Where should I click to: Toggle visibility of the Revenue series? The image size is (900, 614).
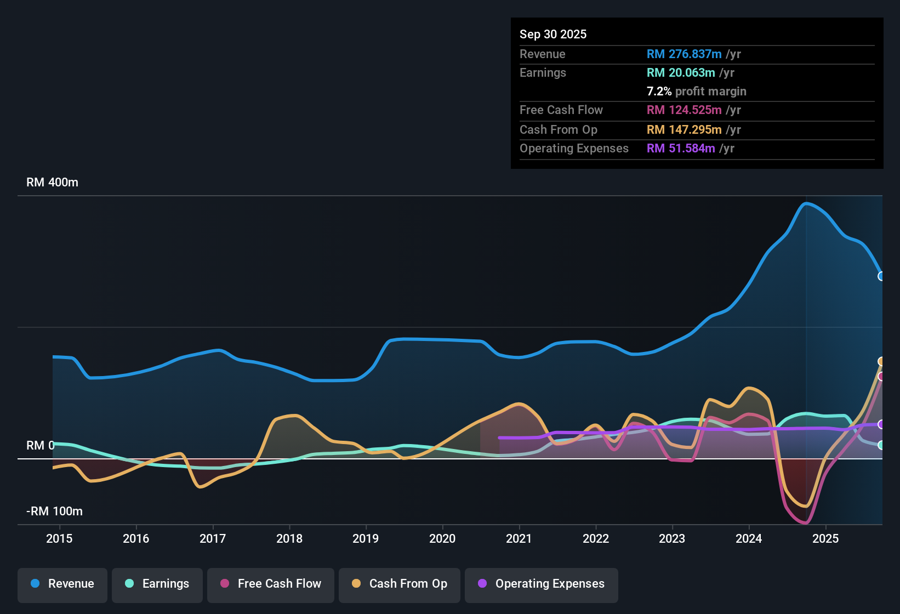(62, 584)
